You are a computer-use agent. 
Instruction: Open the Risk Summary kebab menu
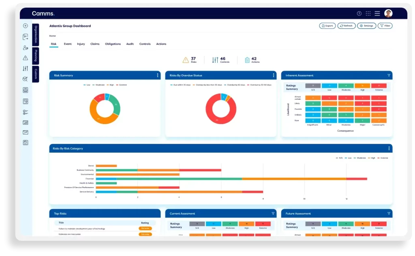[x=158, y=75]
